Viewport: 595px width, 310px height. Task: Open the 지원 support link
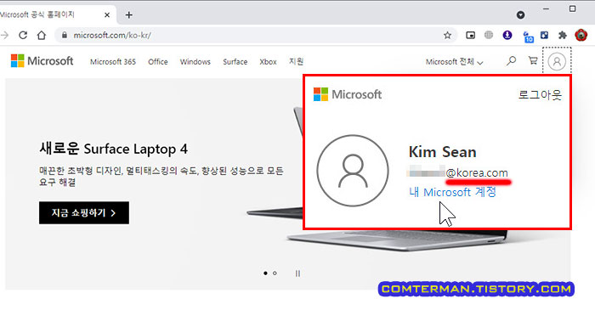click(x=296, y=61)
